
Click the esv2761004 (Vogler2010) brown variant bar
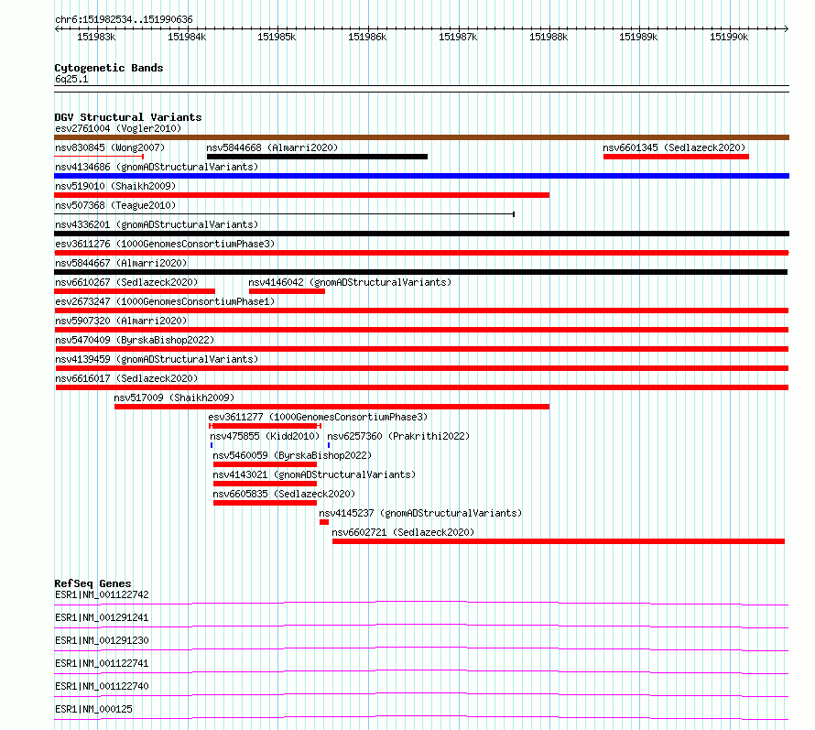click(x=421, y=137)
